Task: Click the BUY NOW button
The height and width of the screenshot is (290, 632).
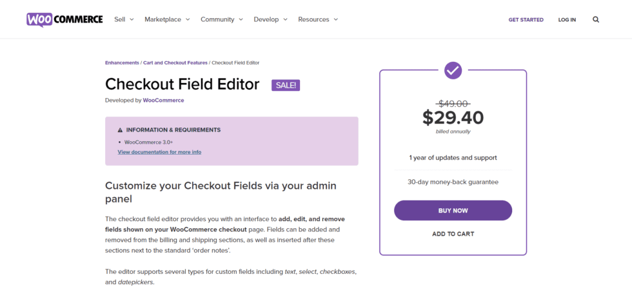Action: (453, 211)
